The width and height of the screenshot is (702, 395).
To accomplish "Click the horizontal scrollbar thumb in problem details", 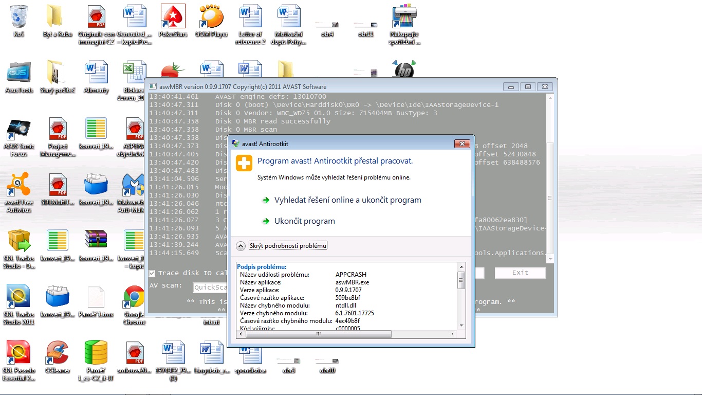I will pos(319,334).
